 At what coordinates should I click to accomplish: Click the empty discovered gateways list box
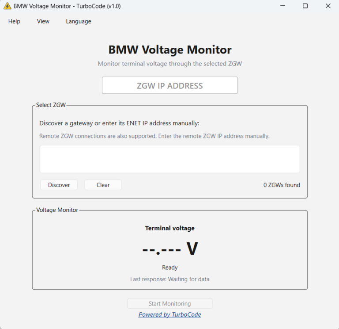pyautogui.click(x=170, y=159)
